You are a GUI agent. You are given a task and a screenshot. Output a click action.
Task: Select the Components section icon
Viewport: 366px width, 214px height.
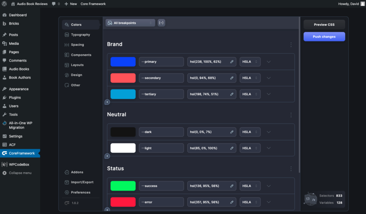point(66,55)
